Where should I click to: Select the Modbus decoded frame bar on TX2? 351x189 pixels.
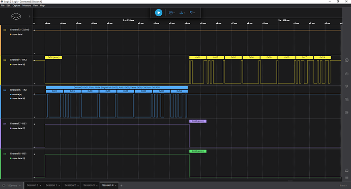coord(117,88)
